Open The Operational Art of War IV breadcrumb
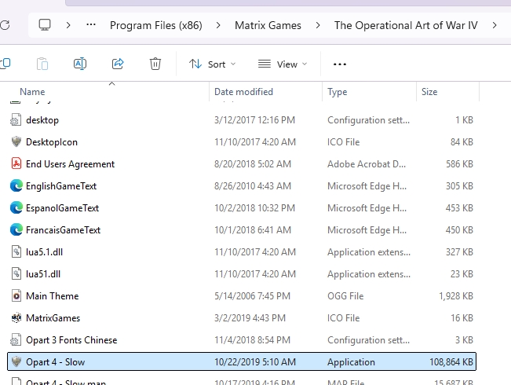511x385 pixels. [x=406, y=25]
